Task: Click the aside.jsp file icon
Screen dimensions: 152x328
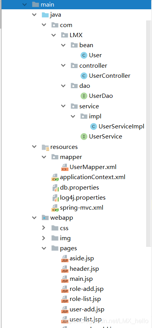Action: pos(65,258)
